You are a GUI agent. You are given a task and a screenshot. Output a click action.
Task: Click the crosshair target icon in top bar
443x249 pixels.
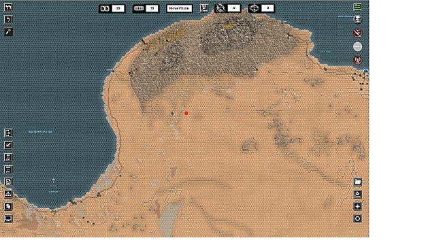pos(254,8)
